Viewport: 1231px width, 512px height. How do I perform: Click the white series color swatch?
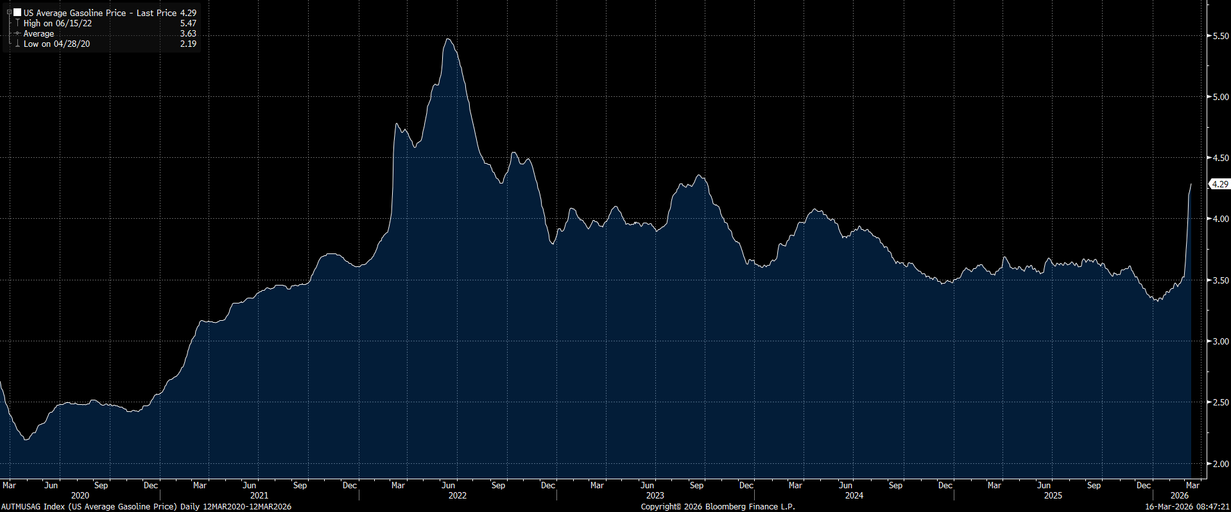pyautogui.click(x=17, y=13)
